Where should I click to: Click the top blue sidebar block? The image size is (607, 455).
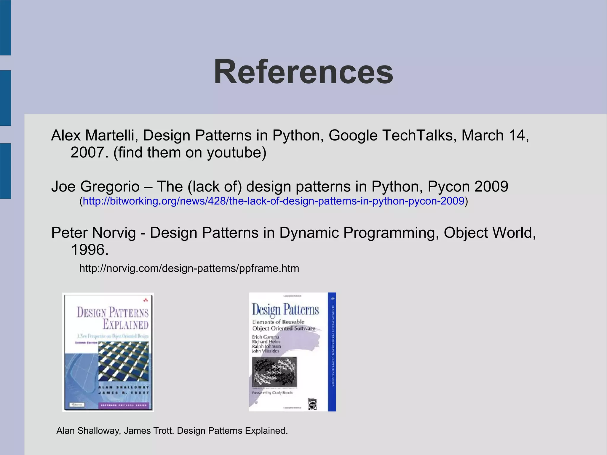click(5, 28)
